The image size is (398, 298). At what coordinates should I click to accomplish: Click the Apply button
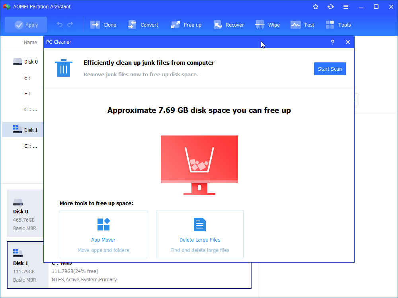26,25
